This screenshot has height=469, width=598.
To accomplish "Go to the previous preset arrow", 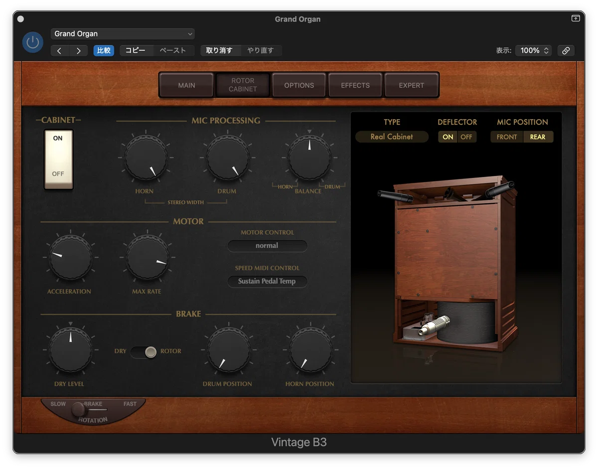I will (59, 51).
